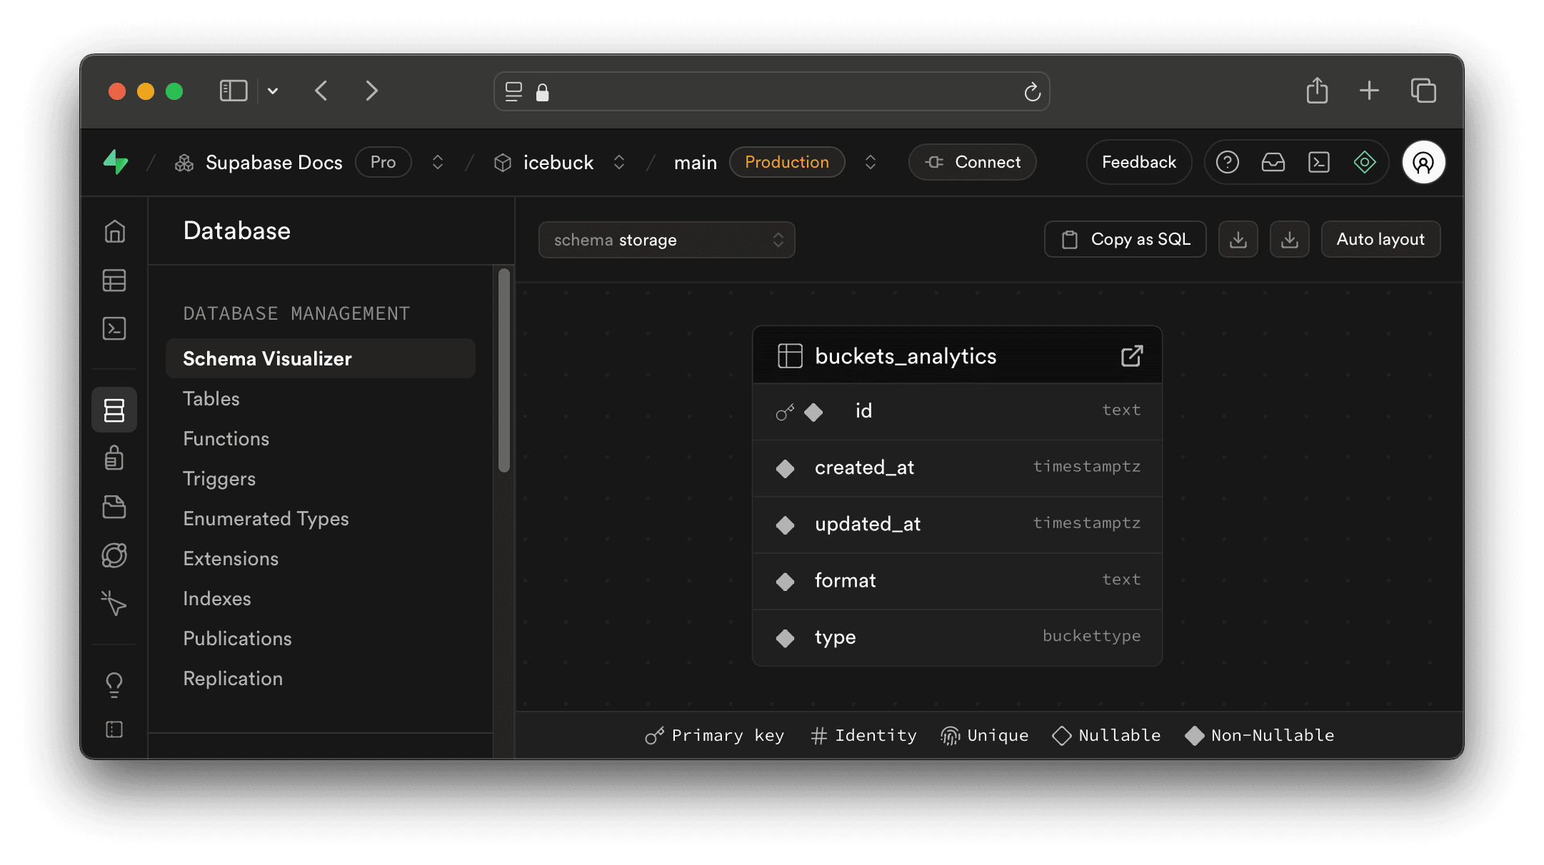Open the Table Editor sidebar icon
This screenshot has height=865, width=1544.
point(114,280)
